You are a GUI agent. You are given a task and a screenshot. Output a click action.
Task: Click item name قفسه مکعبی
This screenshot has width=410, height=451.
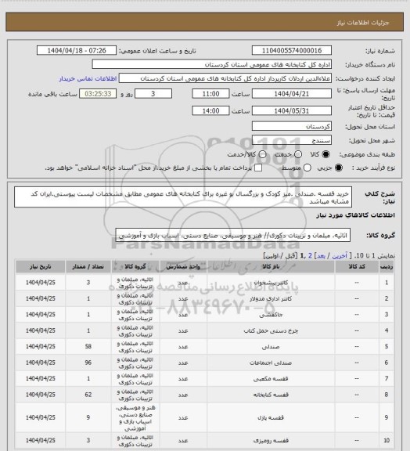click(271, 379)
